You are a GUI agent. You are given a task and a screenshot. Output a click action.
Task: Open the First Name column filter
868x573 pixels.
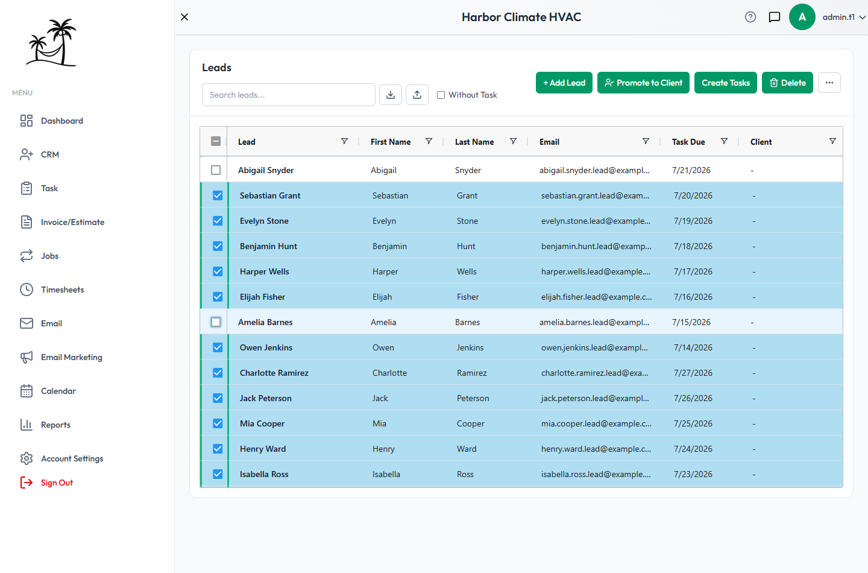[x=429, y=141]
